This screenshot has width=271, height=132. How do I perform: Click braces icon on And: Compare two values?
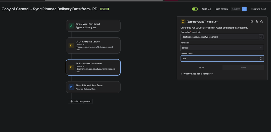(x=71, y=67)
